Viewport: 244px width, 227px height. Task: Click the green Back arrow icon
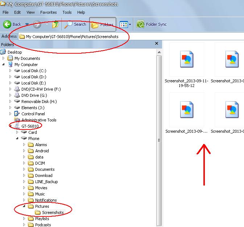pyautogui.click(x=7, y=24)
